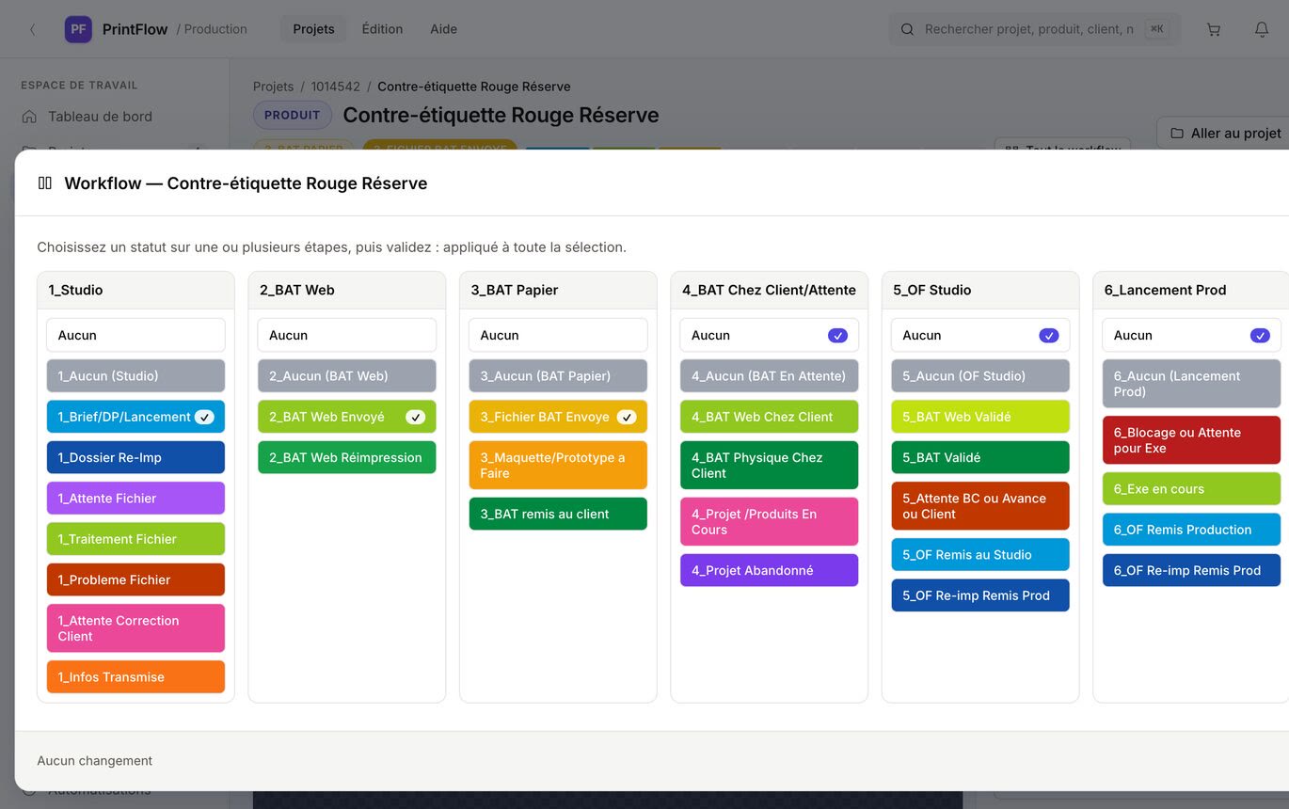
Task: Choose status 6_OF Remis Production
Action: click(1191, 530)
